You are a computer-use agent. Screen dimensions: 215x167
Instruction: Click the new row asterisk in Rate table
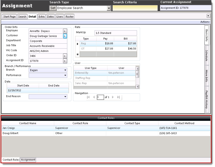pos(77,54)
